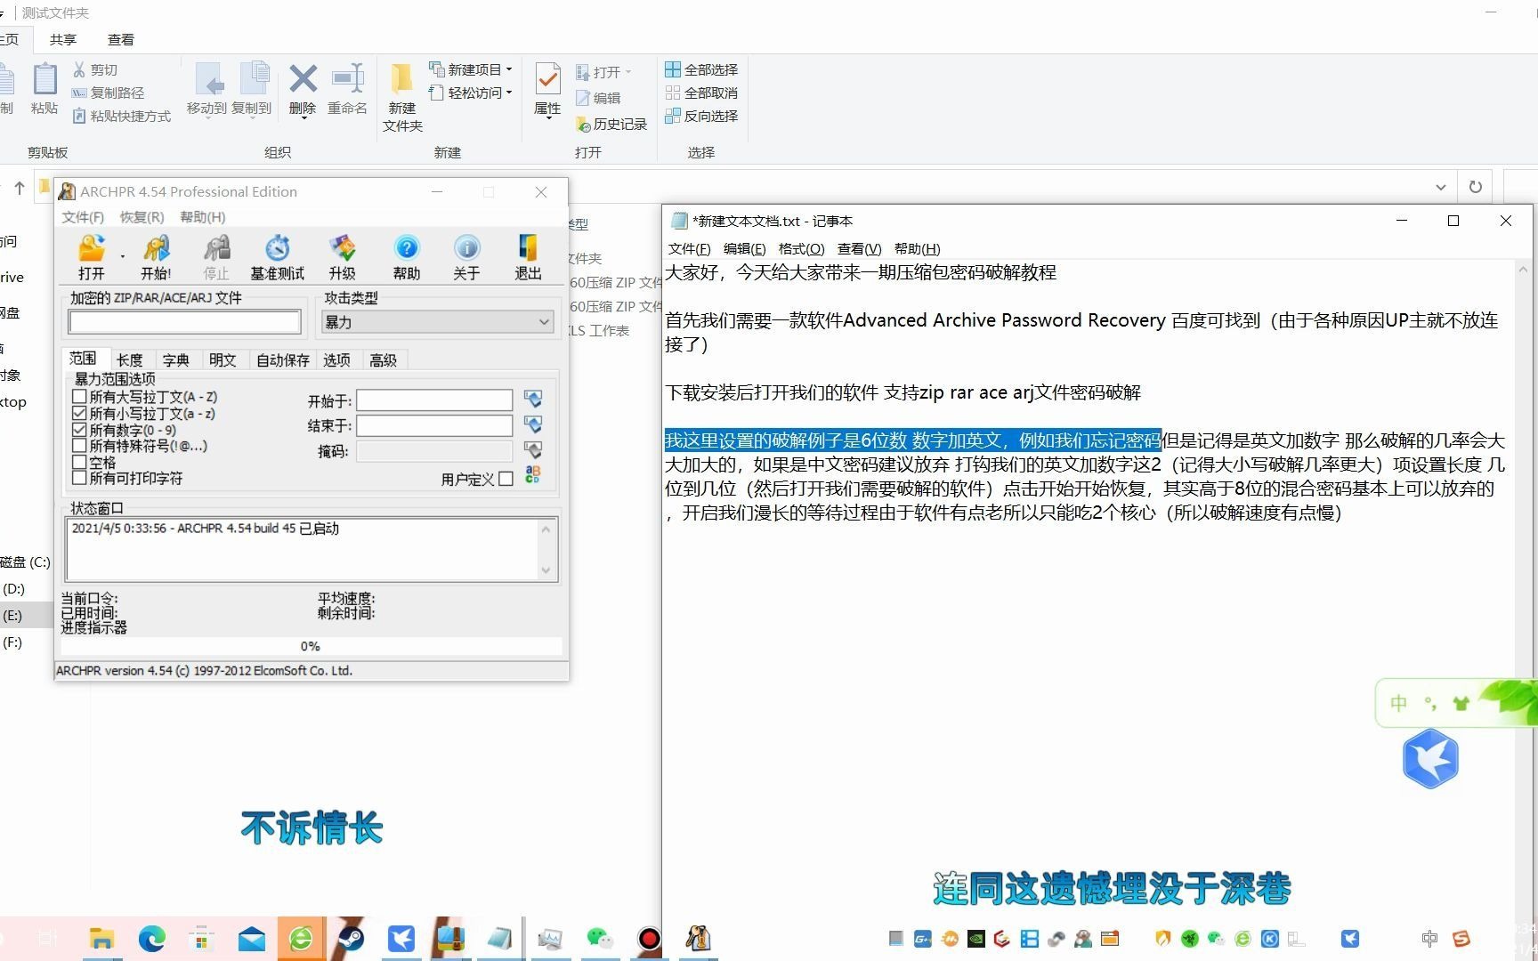1538x961 pixels.
Task: Click the 结束于 input field
Action: 434,426
